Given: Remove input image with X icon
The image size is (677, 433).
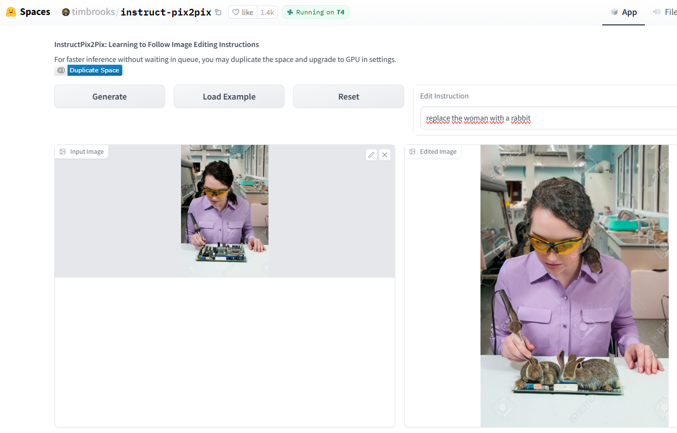Looking at the screenshot, I should [x=385, y=155].
